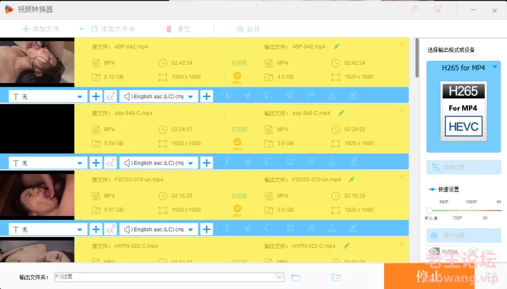Edit output filename pencil for abp-948-C.mp4
Viewport: 507px width, 289px height.
341,113
